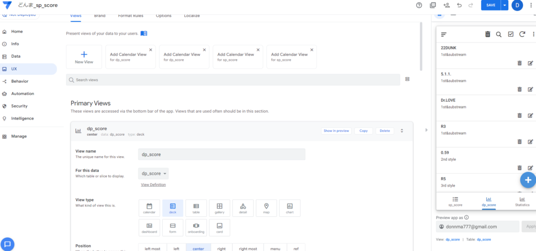
Task: Switch to the Format Rules tab
Action: [x=130, y=16]
